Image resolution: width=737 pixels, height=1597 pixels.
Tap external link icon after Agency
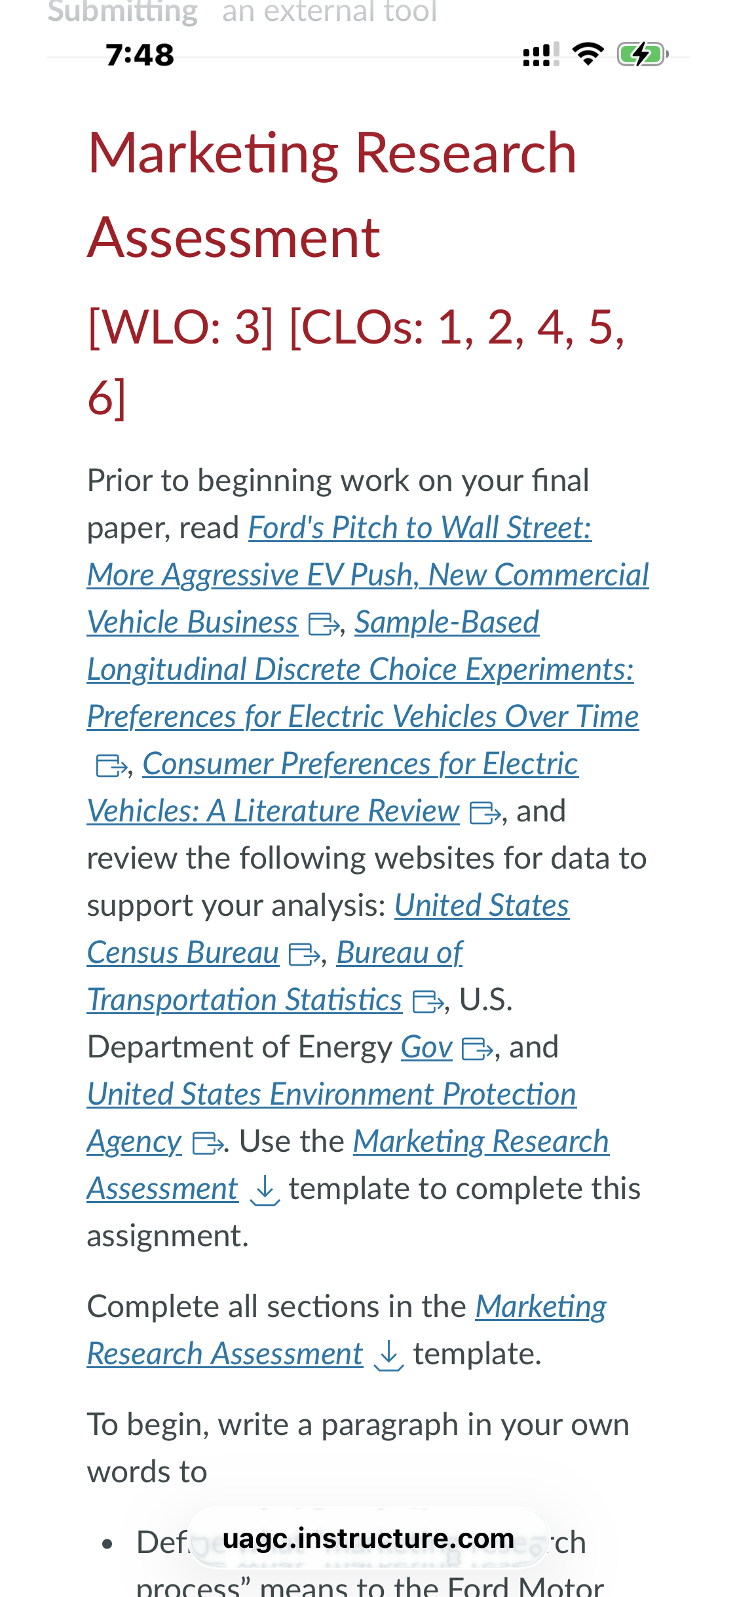click(208, 1143)
